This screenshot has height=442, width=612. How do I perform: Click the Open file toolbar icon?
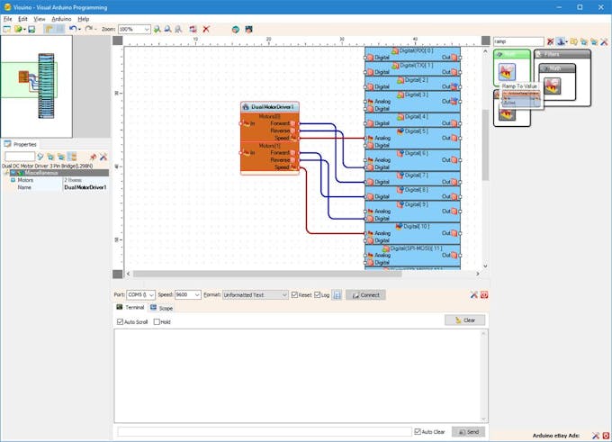(18, 30)
